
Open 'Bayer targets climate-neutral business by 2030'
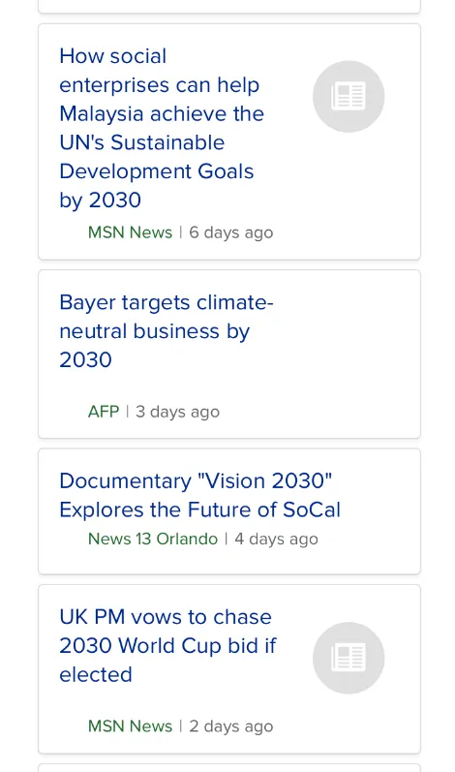pyautogui.click(x=167, y=331)
